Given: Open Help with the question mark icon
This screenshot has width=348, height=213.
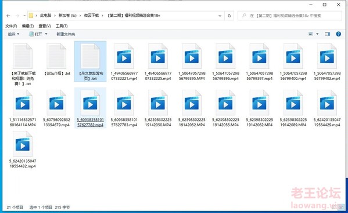Looking at the screenshot, I should [x=339, y=34].
